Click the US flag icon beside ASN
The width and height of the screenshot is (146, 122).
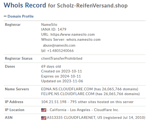coord(44,118)
